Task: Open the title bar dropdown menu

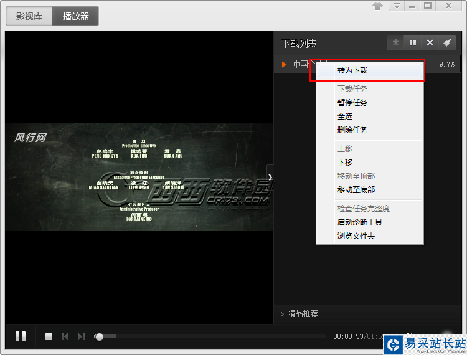Action: tap(397, 6)
